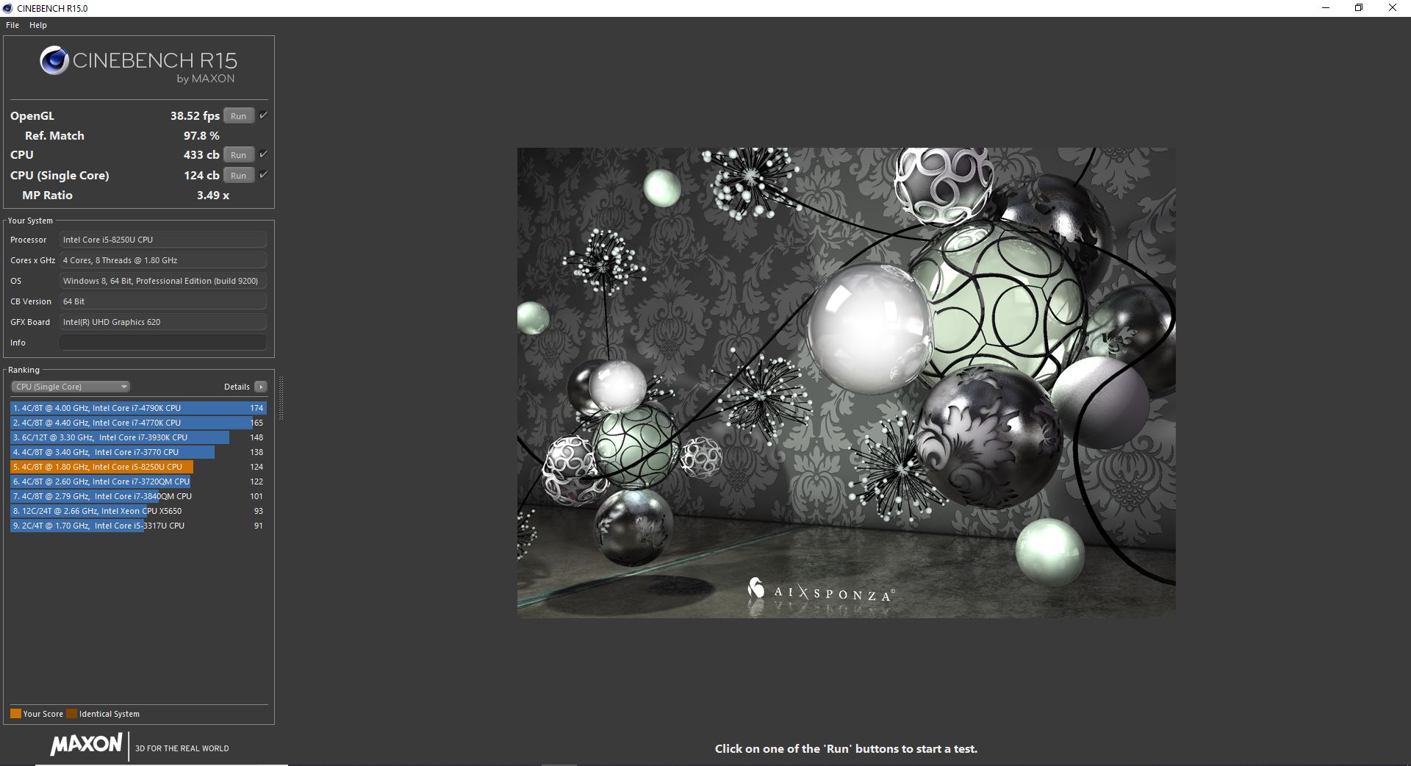Click the panel splitter handle beside ranking
Image resolution: width=1411 pixels, height=766 pixels.
point(281,398)
